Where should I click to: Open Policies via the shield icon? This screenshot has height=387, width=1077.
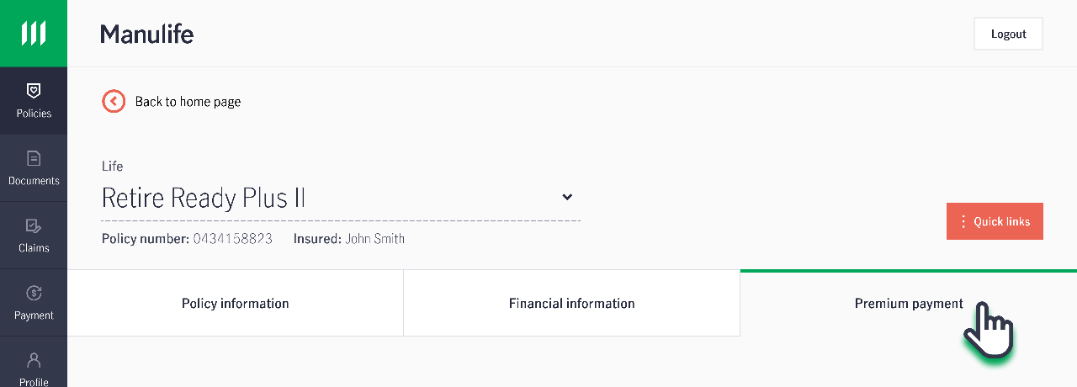(34, 90)
